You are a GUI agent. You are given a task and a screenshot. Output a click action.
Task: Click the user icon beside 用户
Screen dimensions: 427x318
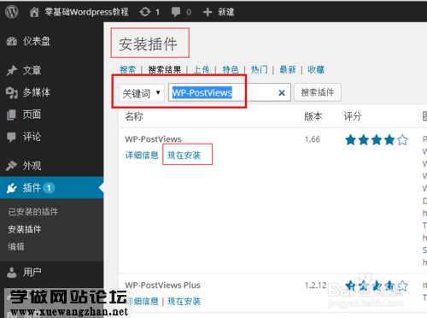click(x=12, y=272)
